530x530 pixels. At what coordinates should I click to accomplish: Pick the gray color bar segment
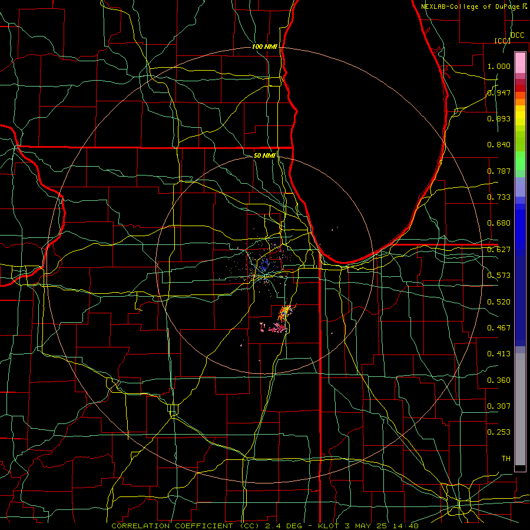tap(520, 409)
